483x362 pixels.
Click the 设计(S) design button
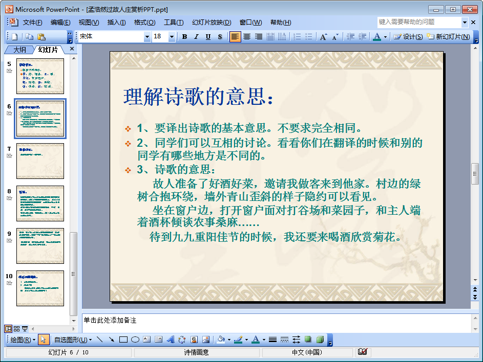408,37
